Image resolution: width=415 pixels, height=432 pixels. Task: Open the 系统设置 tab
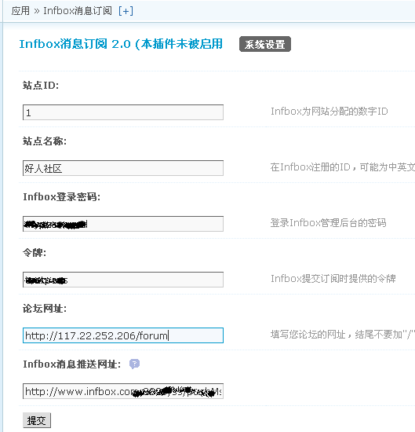tap(264, 44)
